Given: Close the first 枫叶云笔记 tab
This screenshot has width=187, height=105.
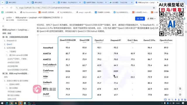Looking at the screenshot, I should [x=28, y=2].
